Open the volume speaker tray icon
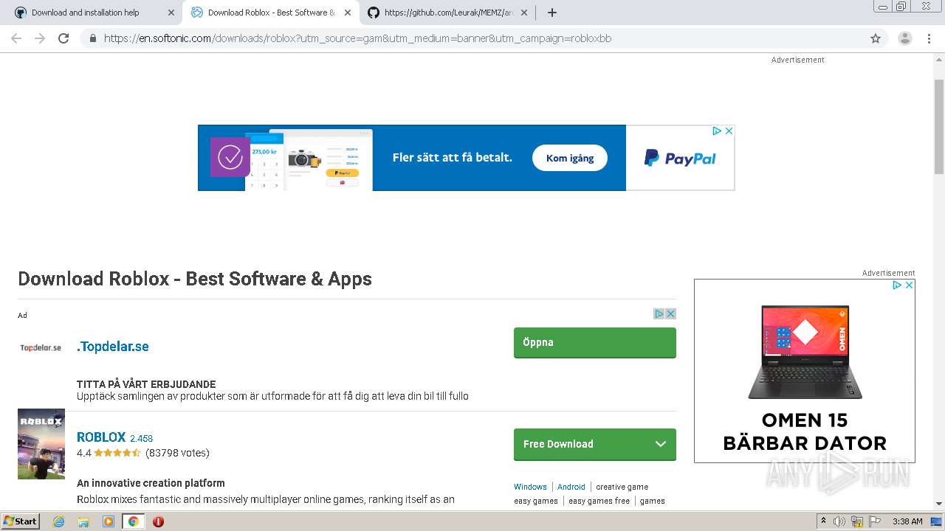 pos(839,521)
